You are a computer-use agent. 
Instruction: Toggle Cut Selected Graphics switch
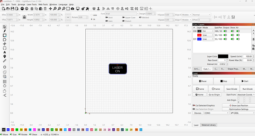point(194,105)
